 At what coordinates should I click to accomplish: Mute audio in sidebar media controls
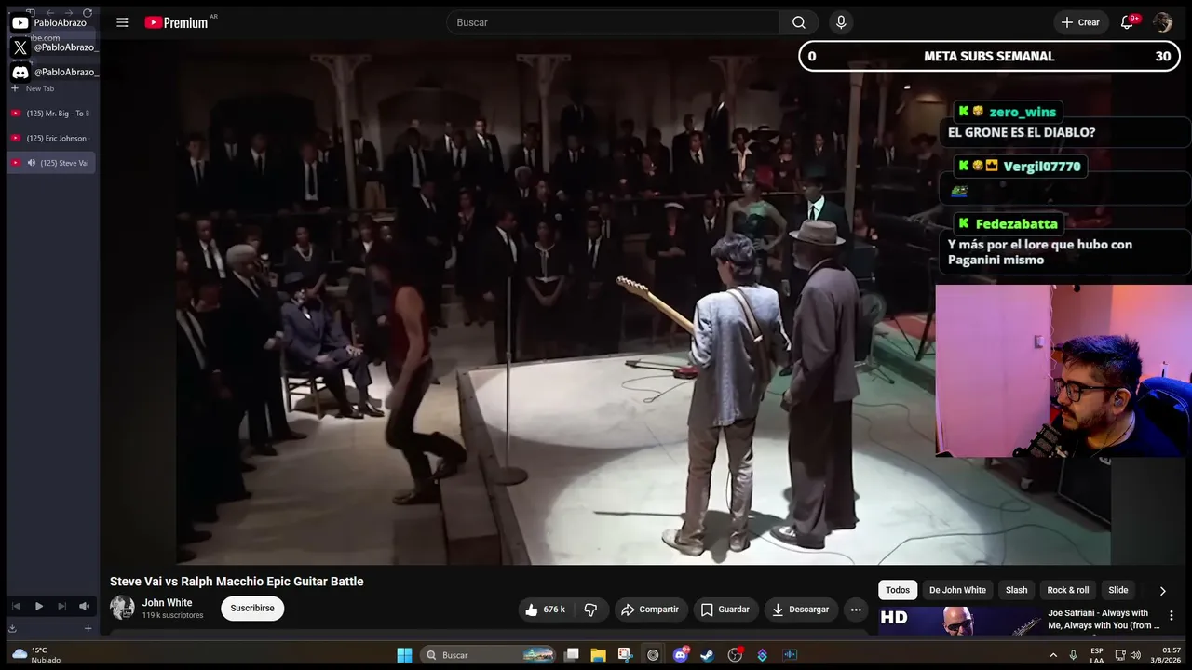point(84,606)
